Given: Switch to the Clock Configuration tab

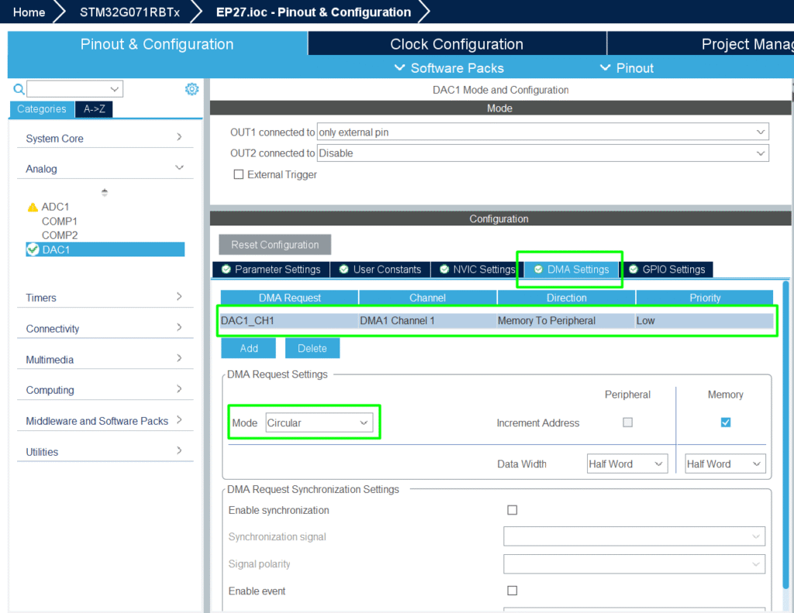Looking at the screenshot, I should [457, 44].
